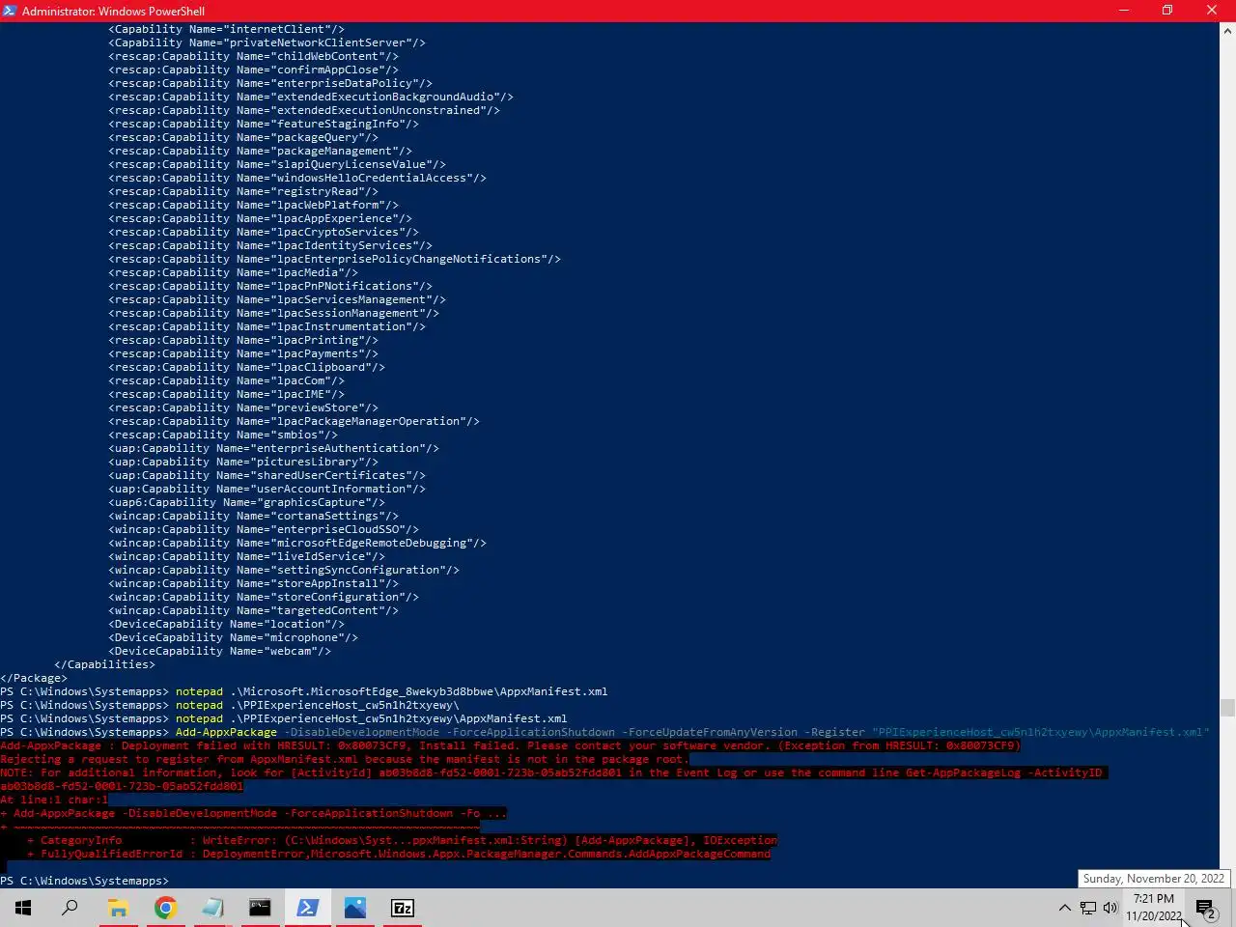Image resolution: width=1236 pixels, height=927 pixels.
Task: Click the rescap line 'registryRead'
Action: (x=243, y=191)
